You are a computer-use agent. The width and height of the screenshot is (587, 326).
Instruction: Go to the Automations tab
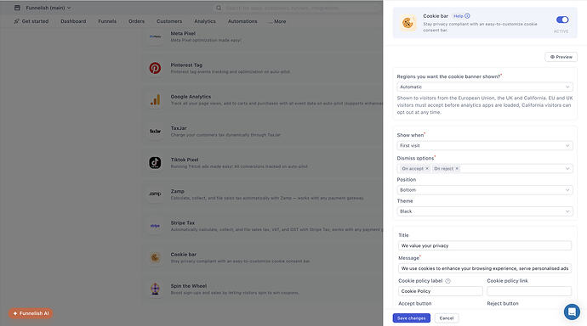tap(242, 21)
